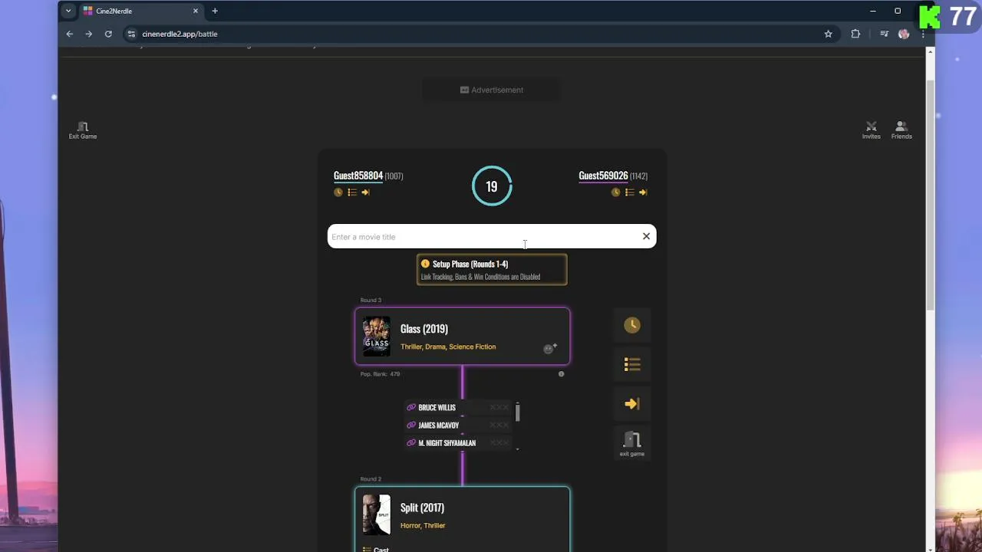
Task: View site information icon in address bar
Action: pyautogui.click(x=132, y=34)
